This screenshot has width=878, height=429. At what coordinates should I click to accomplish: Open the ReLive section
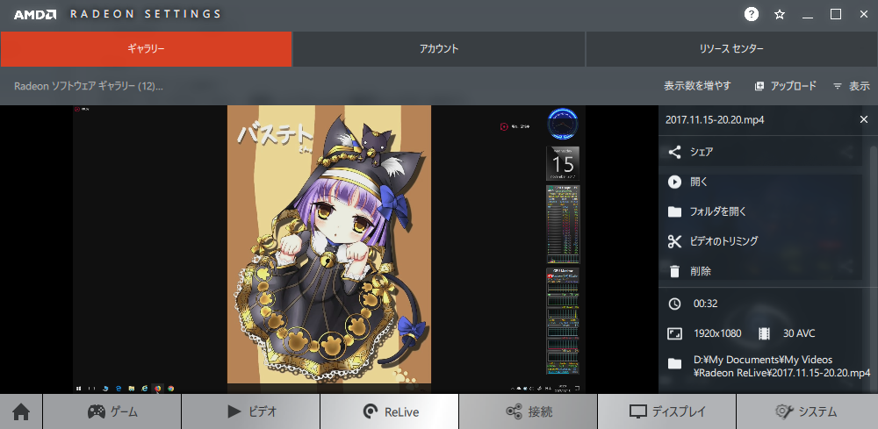point(390,411)
